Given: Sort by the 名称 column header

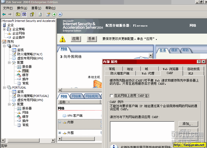Looking at the screenshot, I should pos(79,102).
